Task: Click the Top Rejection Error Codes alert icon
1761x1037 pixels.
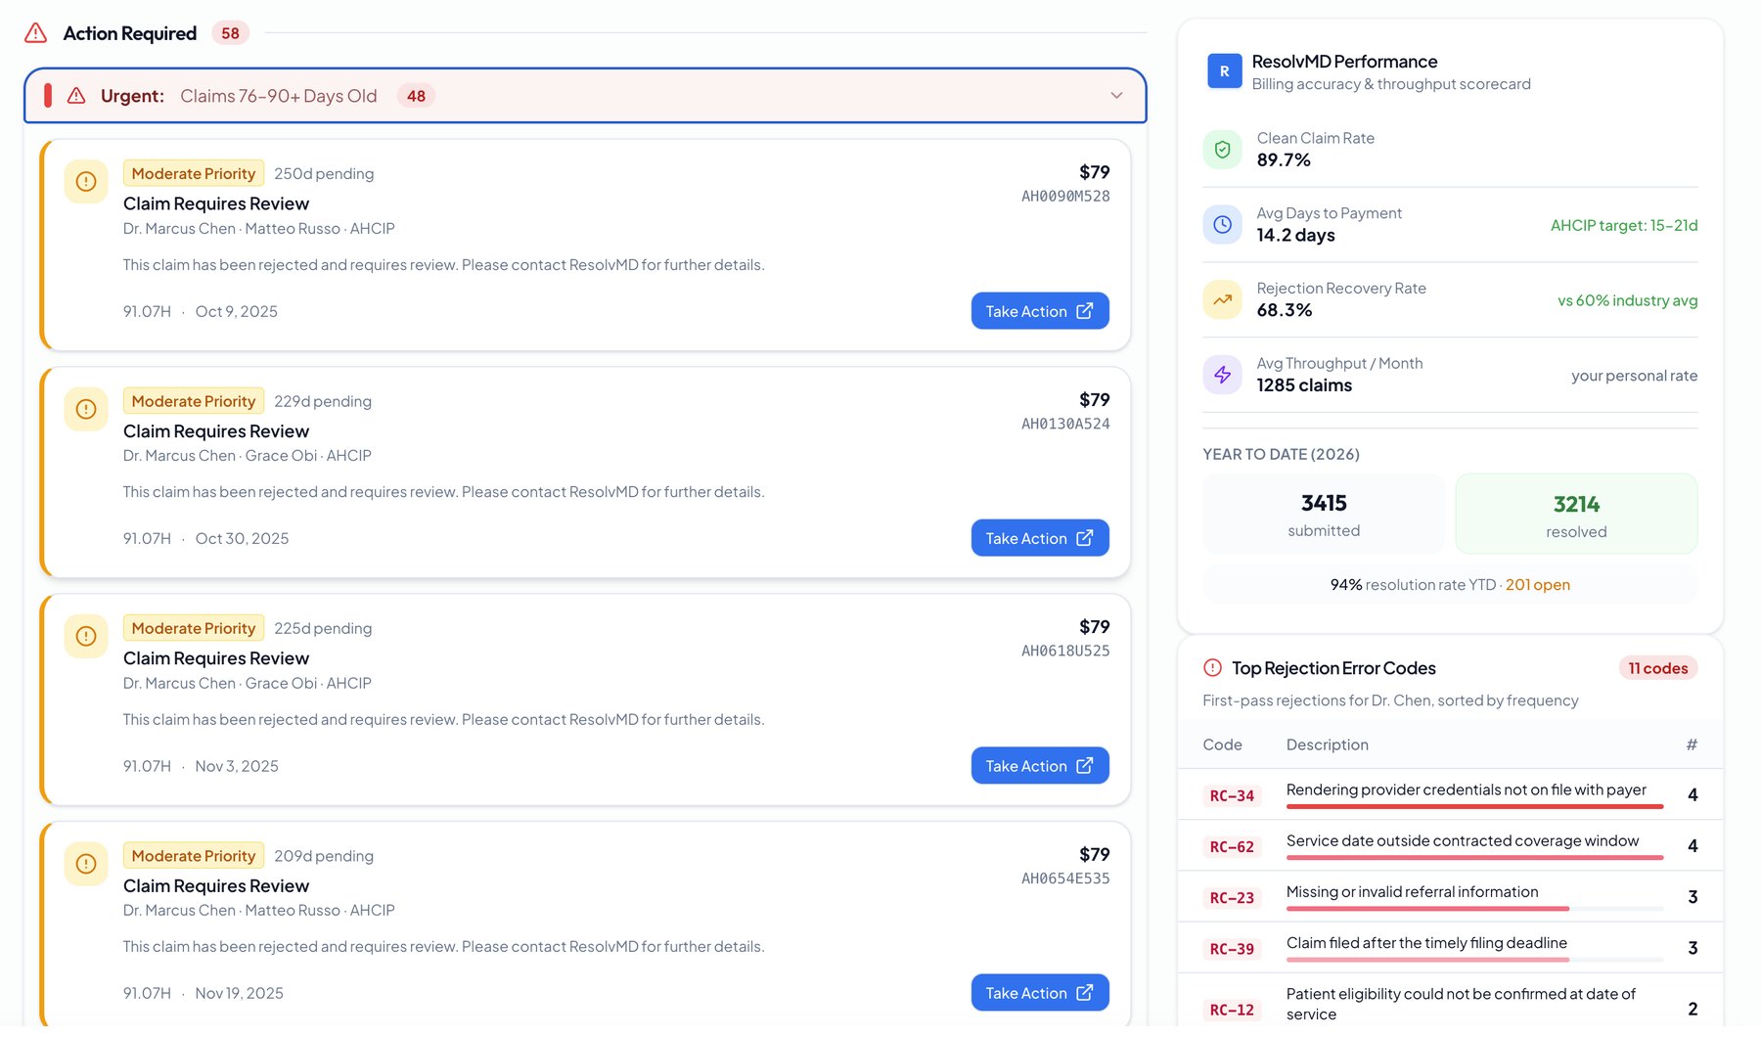Action: [x=1213, y=668]
